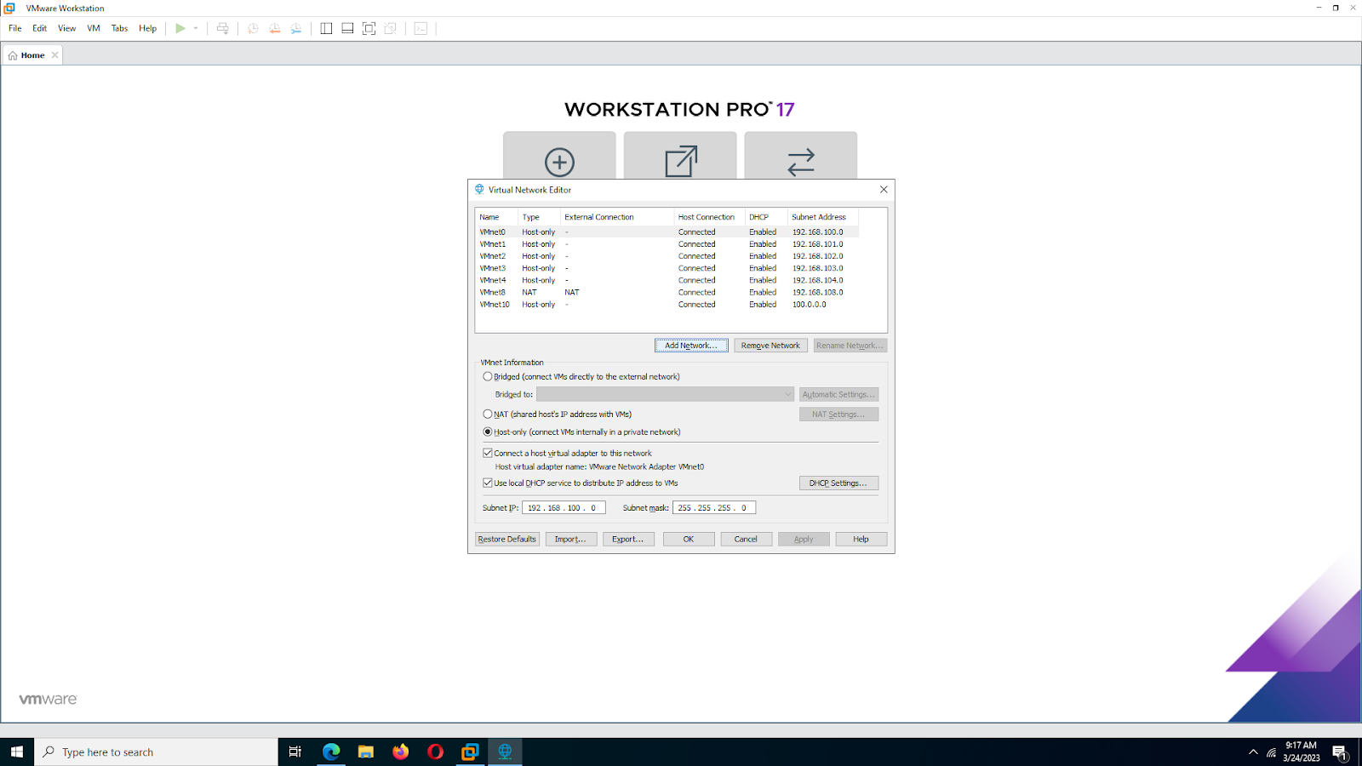The width and height of the screenshot is (1362, 766).
Task: Select the VMnet0 network row
Action: (x=667, y=232)
